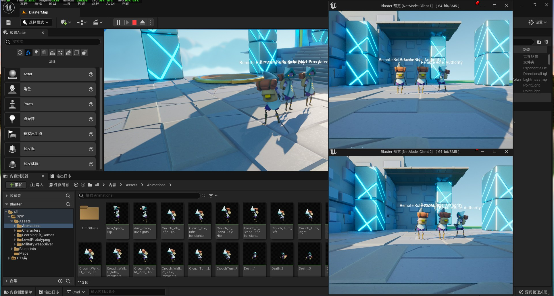Click the Animations asset search field
Screen dimensions: 554x296
tap(139, 196)
